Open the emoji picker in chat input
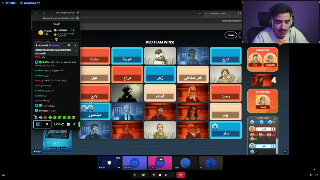Viewport: 320px width, 180px height. tap(47, 124)
